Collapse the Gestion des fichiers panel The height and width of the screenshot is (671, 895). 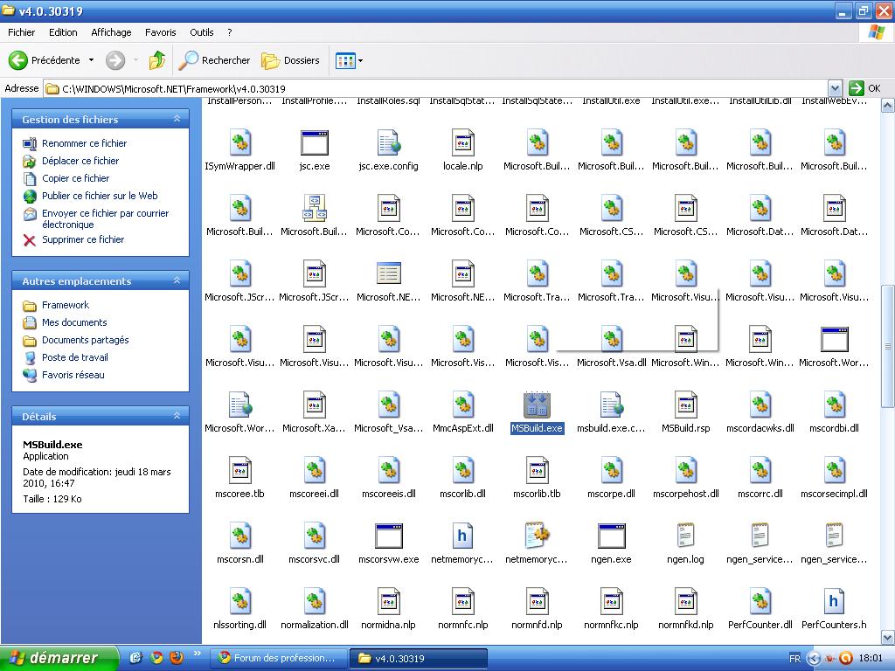(x=177, y=119)
